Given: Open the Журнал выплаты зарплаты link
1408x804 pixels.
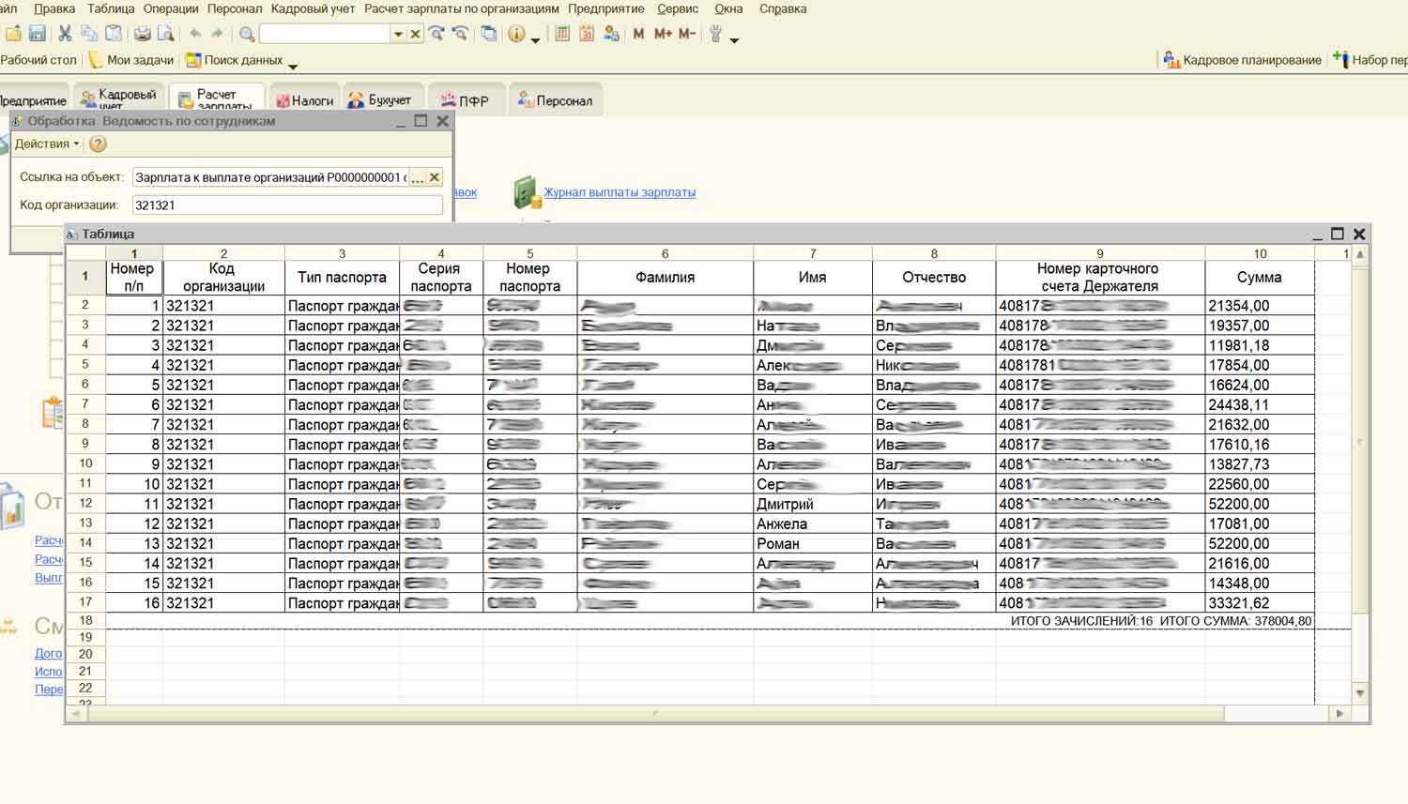Looking at the screenshot, I should click(620, 192).
